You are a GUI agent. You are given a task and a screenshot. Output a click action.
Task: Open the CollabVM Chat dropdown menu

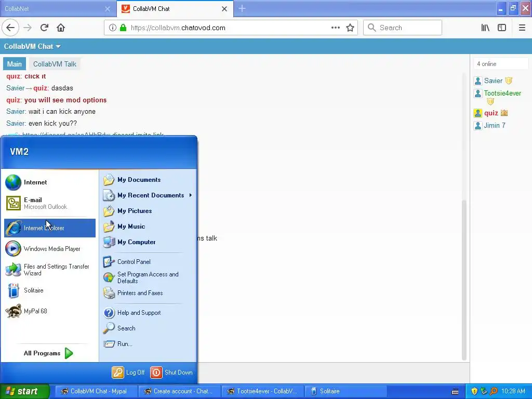click(x=32, y=46)
